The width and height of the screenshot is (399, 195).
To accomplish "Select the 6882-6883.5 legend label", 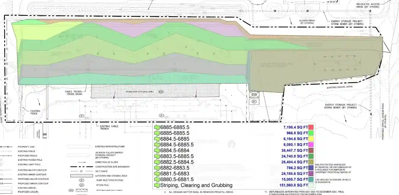I will pyautogui.click(x=175, y=168).
